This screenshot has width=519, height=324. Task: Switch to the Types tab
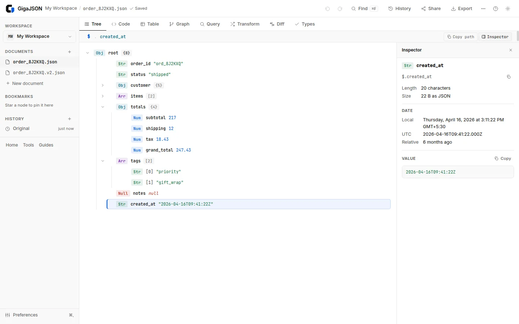pyautogui.click(x=305, y=24)
